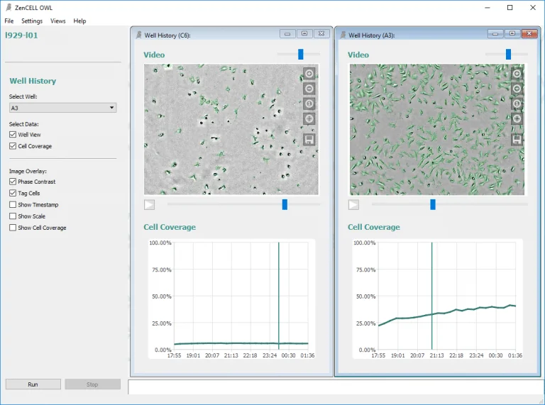Open the Settings menu
This screenshot has width=545, height=405.
click(x=32, y=21)
